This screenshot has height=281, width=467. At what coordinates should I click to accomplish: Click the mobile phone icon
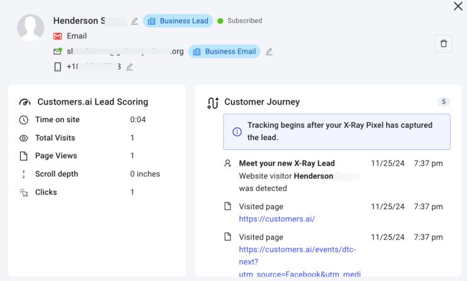[57, 67]
